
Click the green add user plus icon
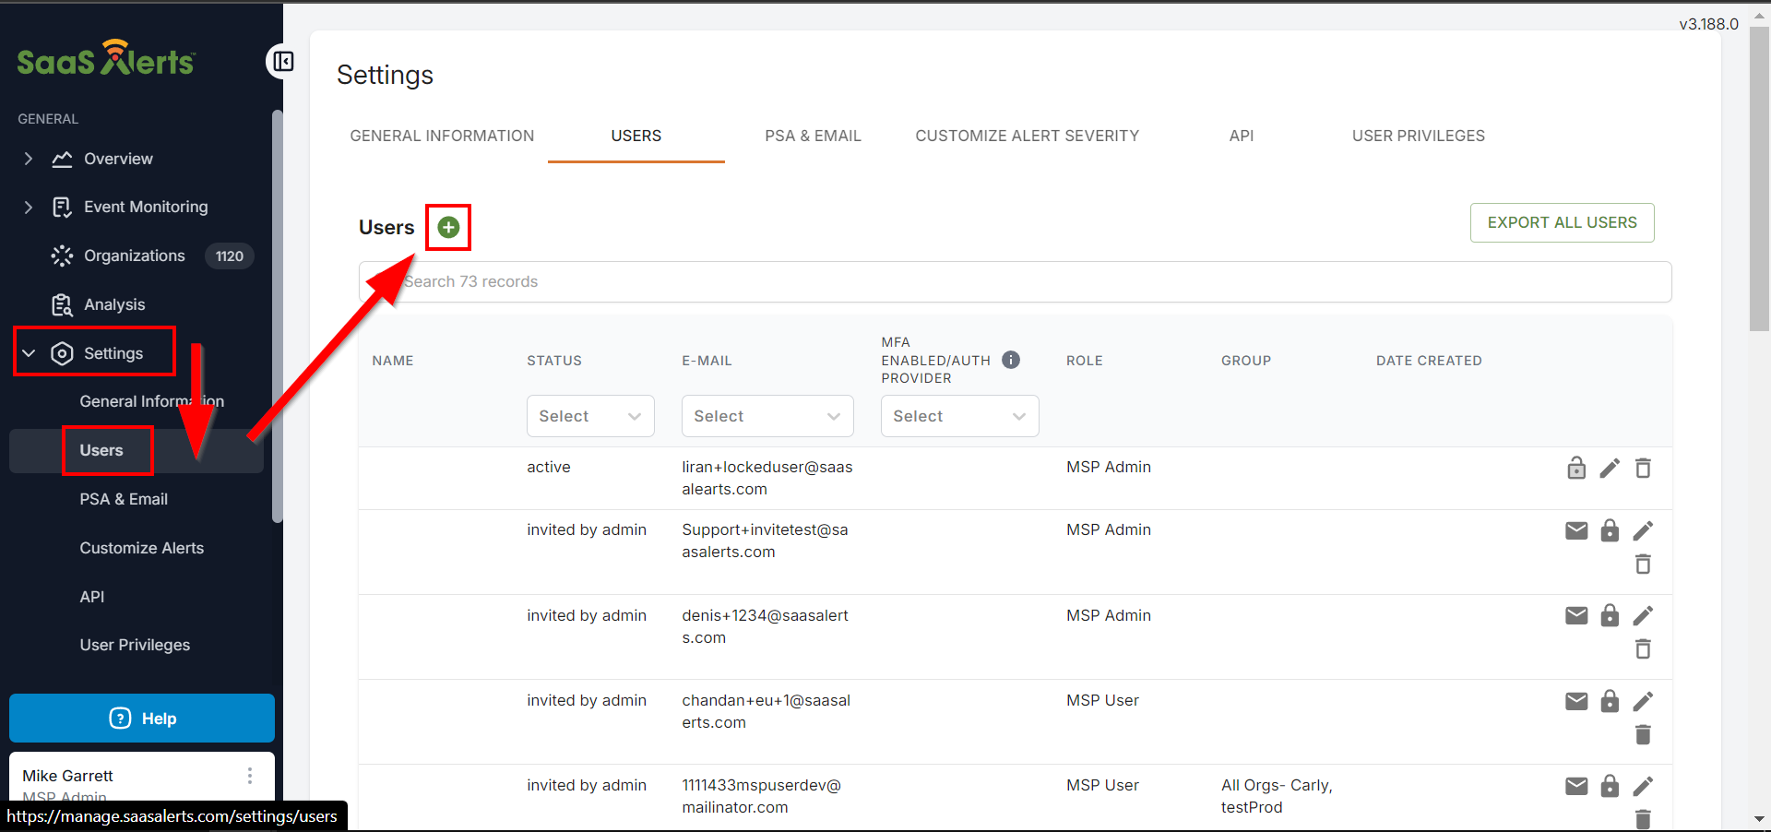click(x=448, y=227)
